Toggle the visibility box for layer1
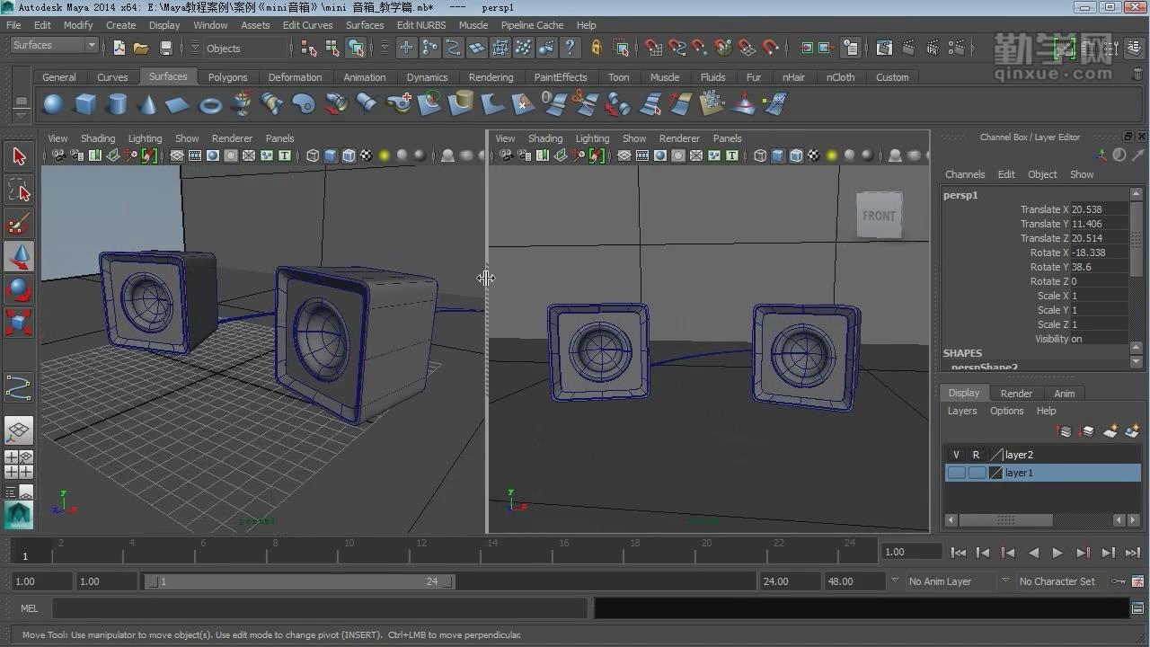Screen dimensions: 1150x647 pos(956,473)
